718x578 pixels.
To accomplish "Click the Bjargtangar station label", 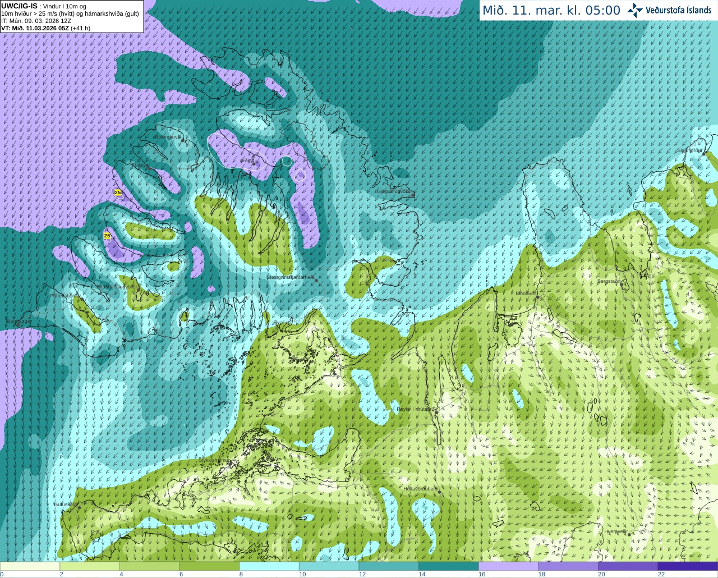I will pos(19,321).
